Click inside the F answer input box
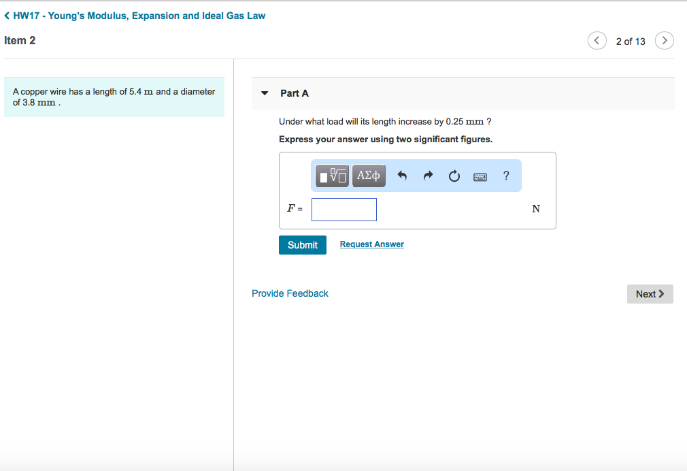Viewport: 687px width, 471px height. (x=343, y=209)
